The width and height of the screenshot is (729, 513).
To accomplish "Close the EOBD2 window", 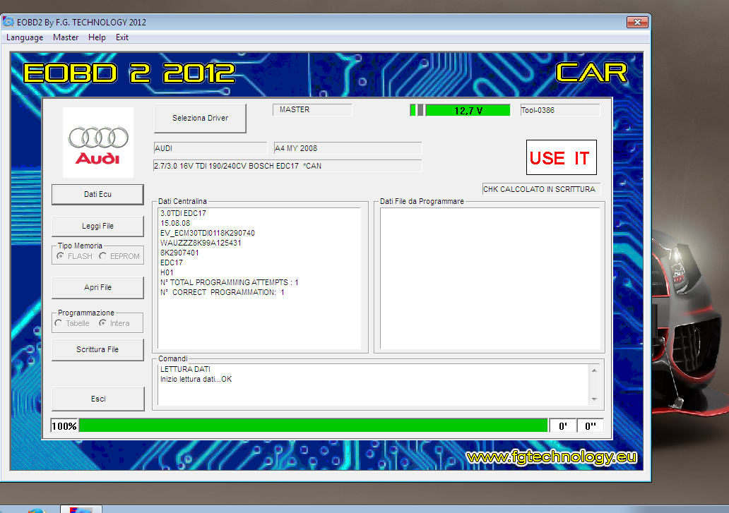I will point(637,22).
